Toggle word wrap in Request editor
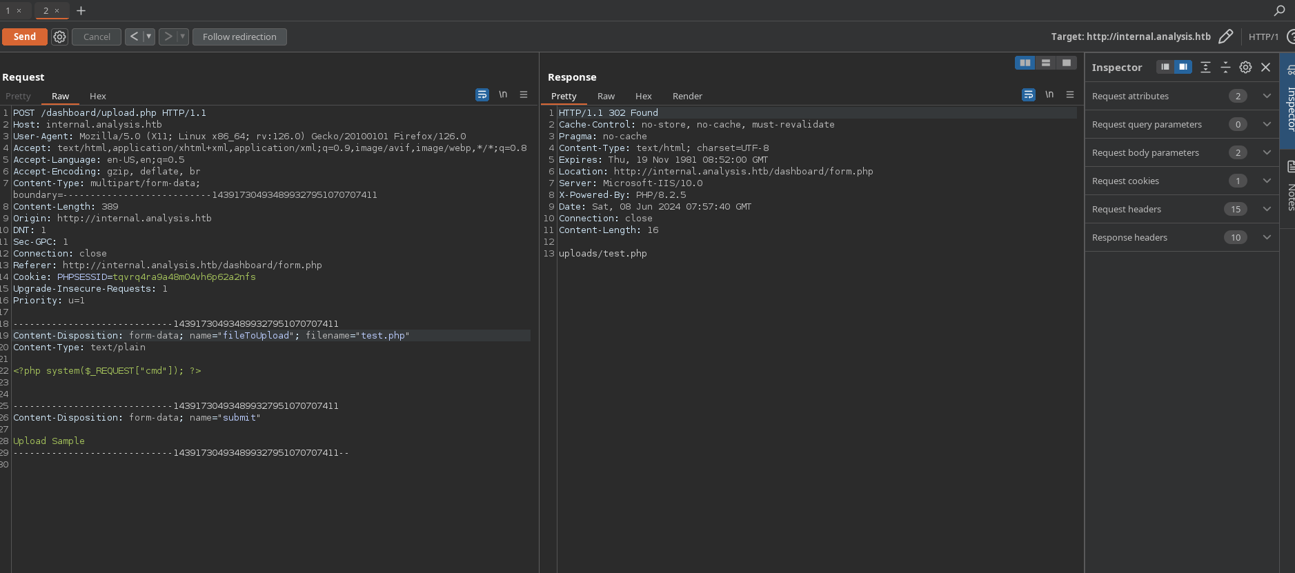The height and width of the screenshot is (573, 1295). click(x=482, y=94)
